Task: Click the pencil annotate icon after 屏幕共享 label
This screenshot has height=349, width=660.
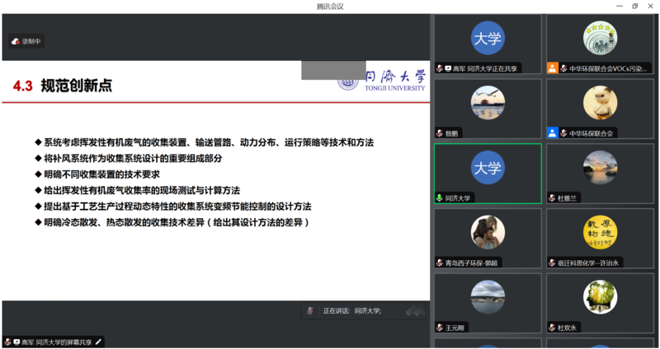Action: click(x=98, y=342)
